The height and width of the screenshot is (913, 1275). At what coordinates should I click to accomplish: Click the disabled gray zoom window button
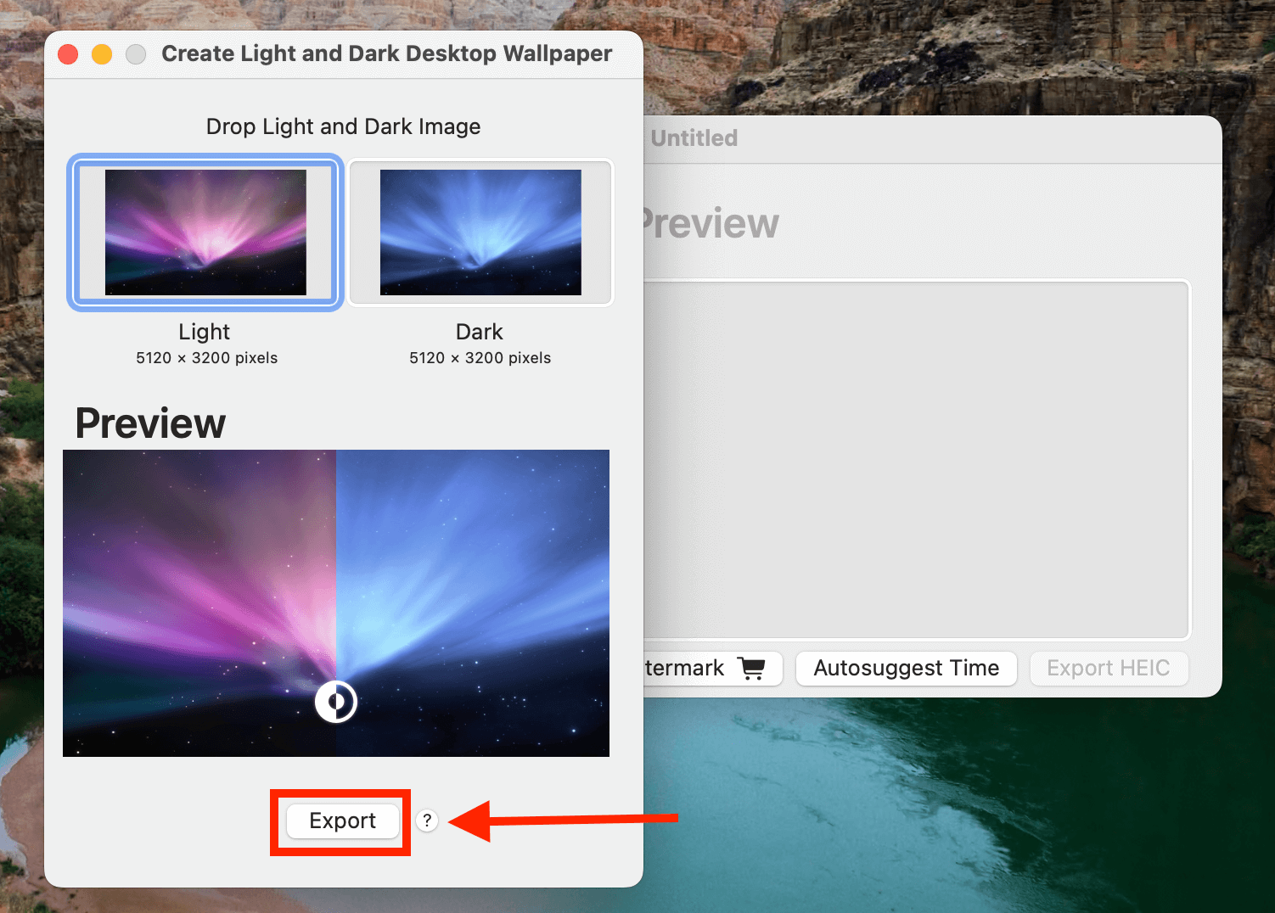pos(136,54)
